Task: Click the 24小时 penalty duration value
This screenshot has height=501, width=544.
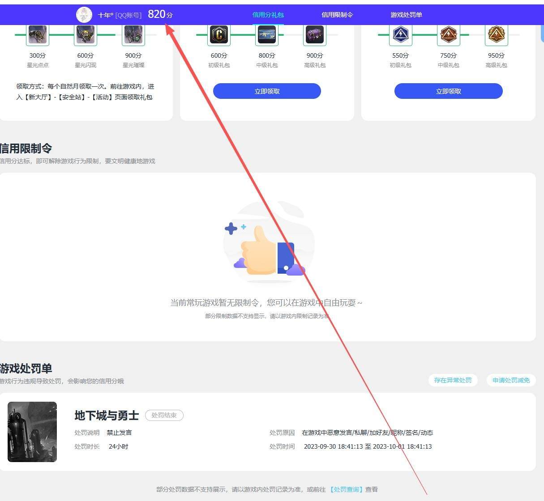Action: tap(119, 446)
